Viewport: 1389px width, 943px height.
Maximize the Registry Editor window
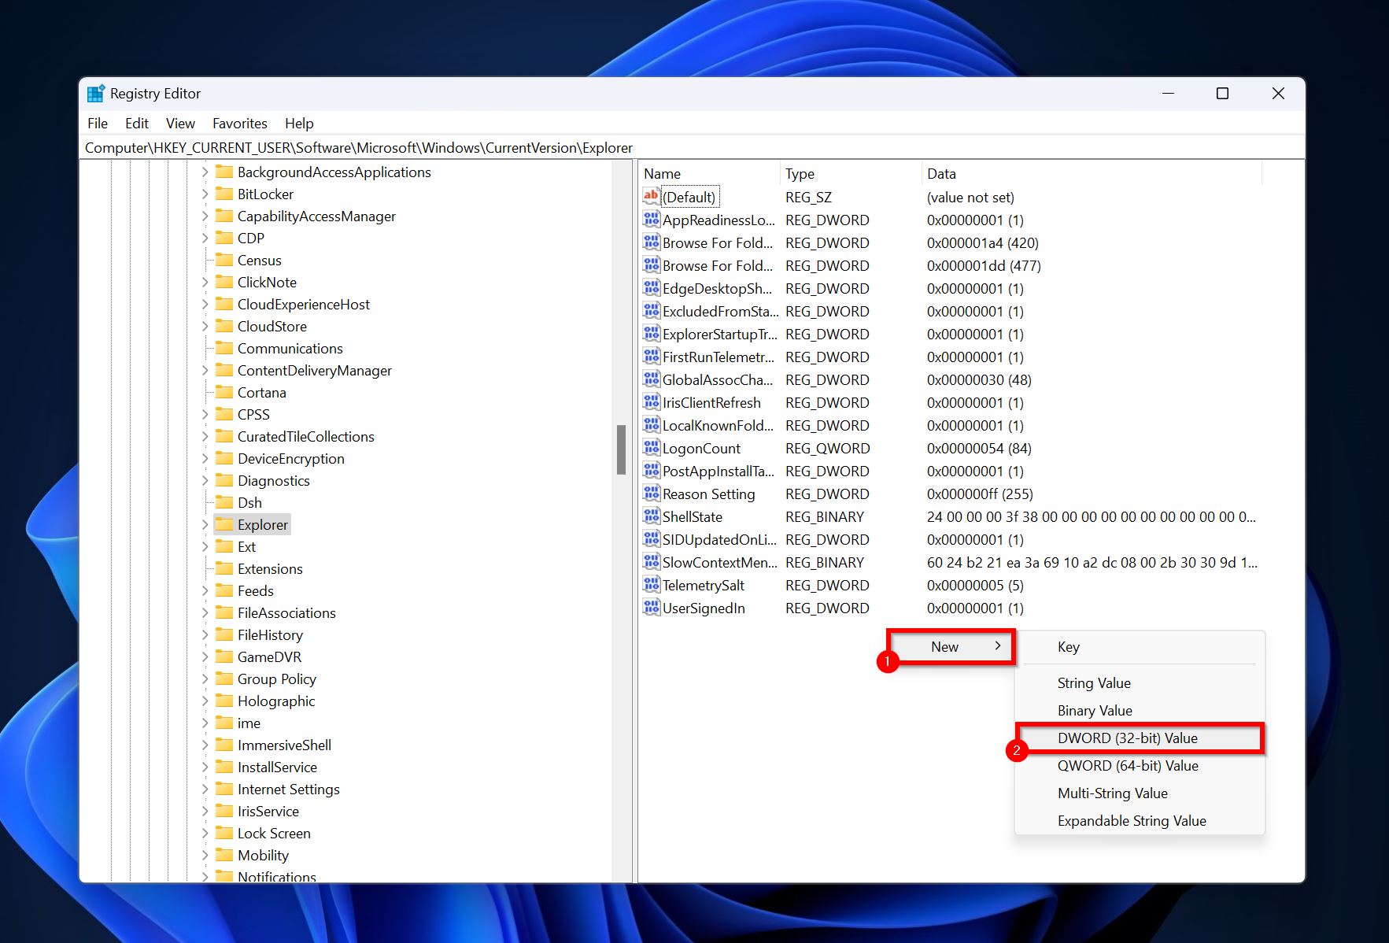point(1222,94)
